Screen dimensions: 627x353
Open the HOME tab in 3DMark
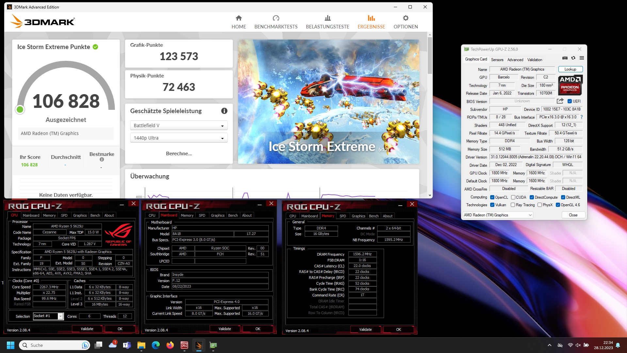click(x=239, y=22)
